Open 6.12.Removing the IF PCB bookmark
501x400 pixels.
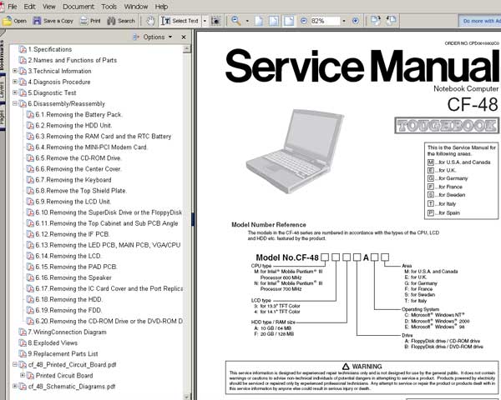tap(72, 234)
